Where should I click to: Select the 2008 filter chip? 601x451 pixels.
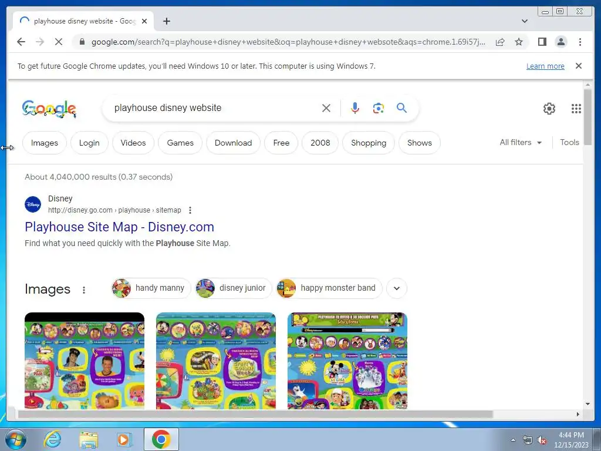tap(320, 143)
